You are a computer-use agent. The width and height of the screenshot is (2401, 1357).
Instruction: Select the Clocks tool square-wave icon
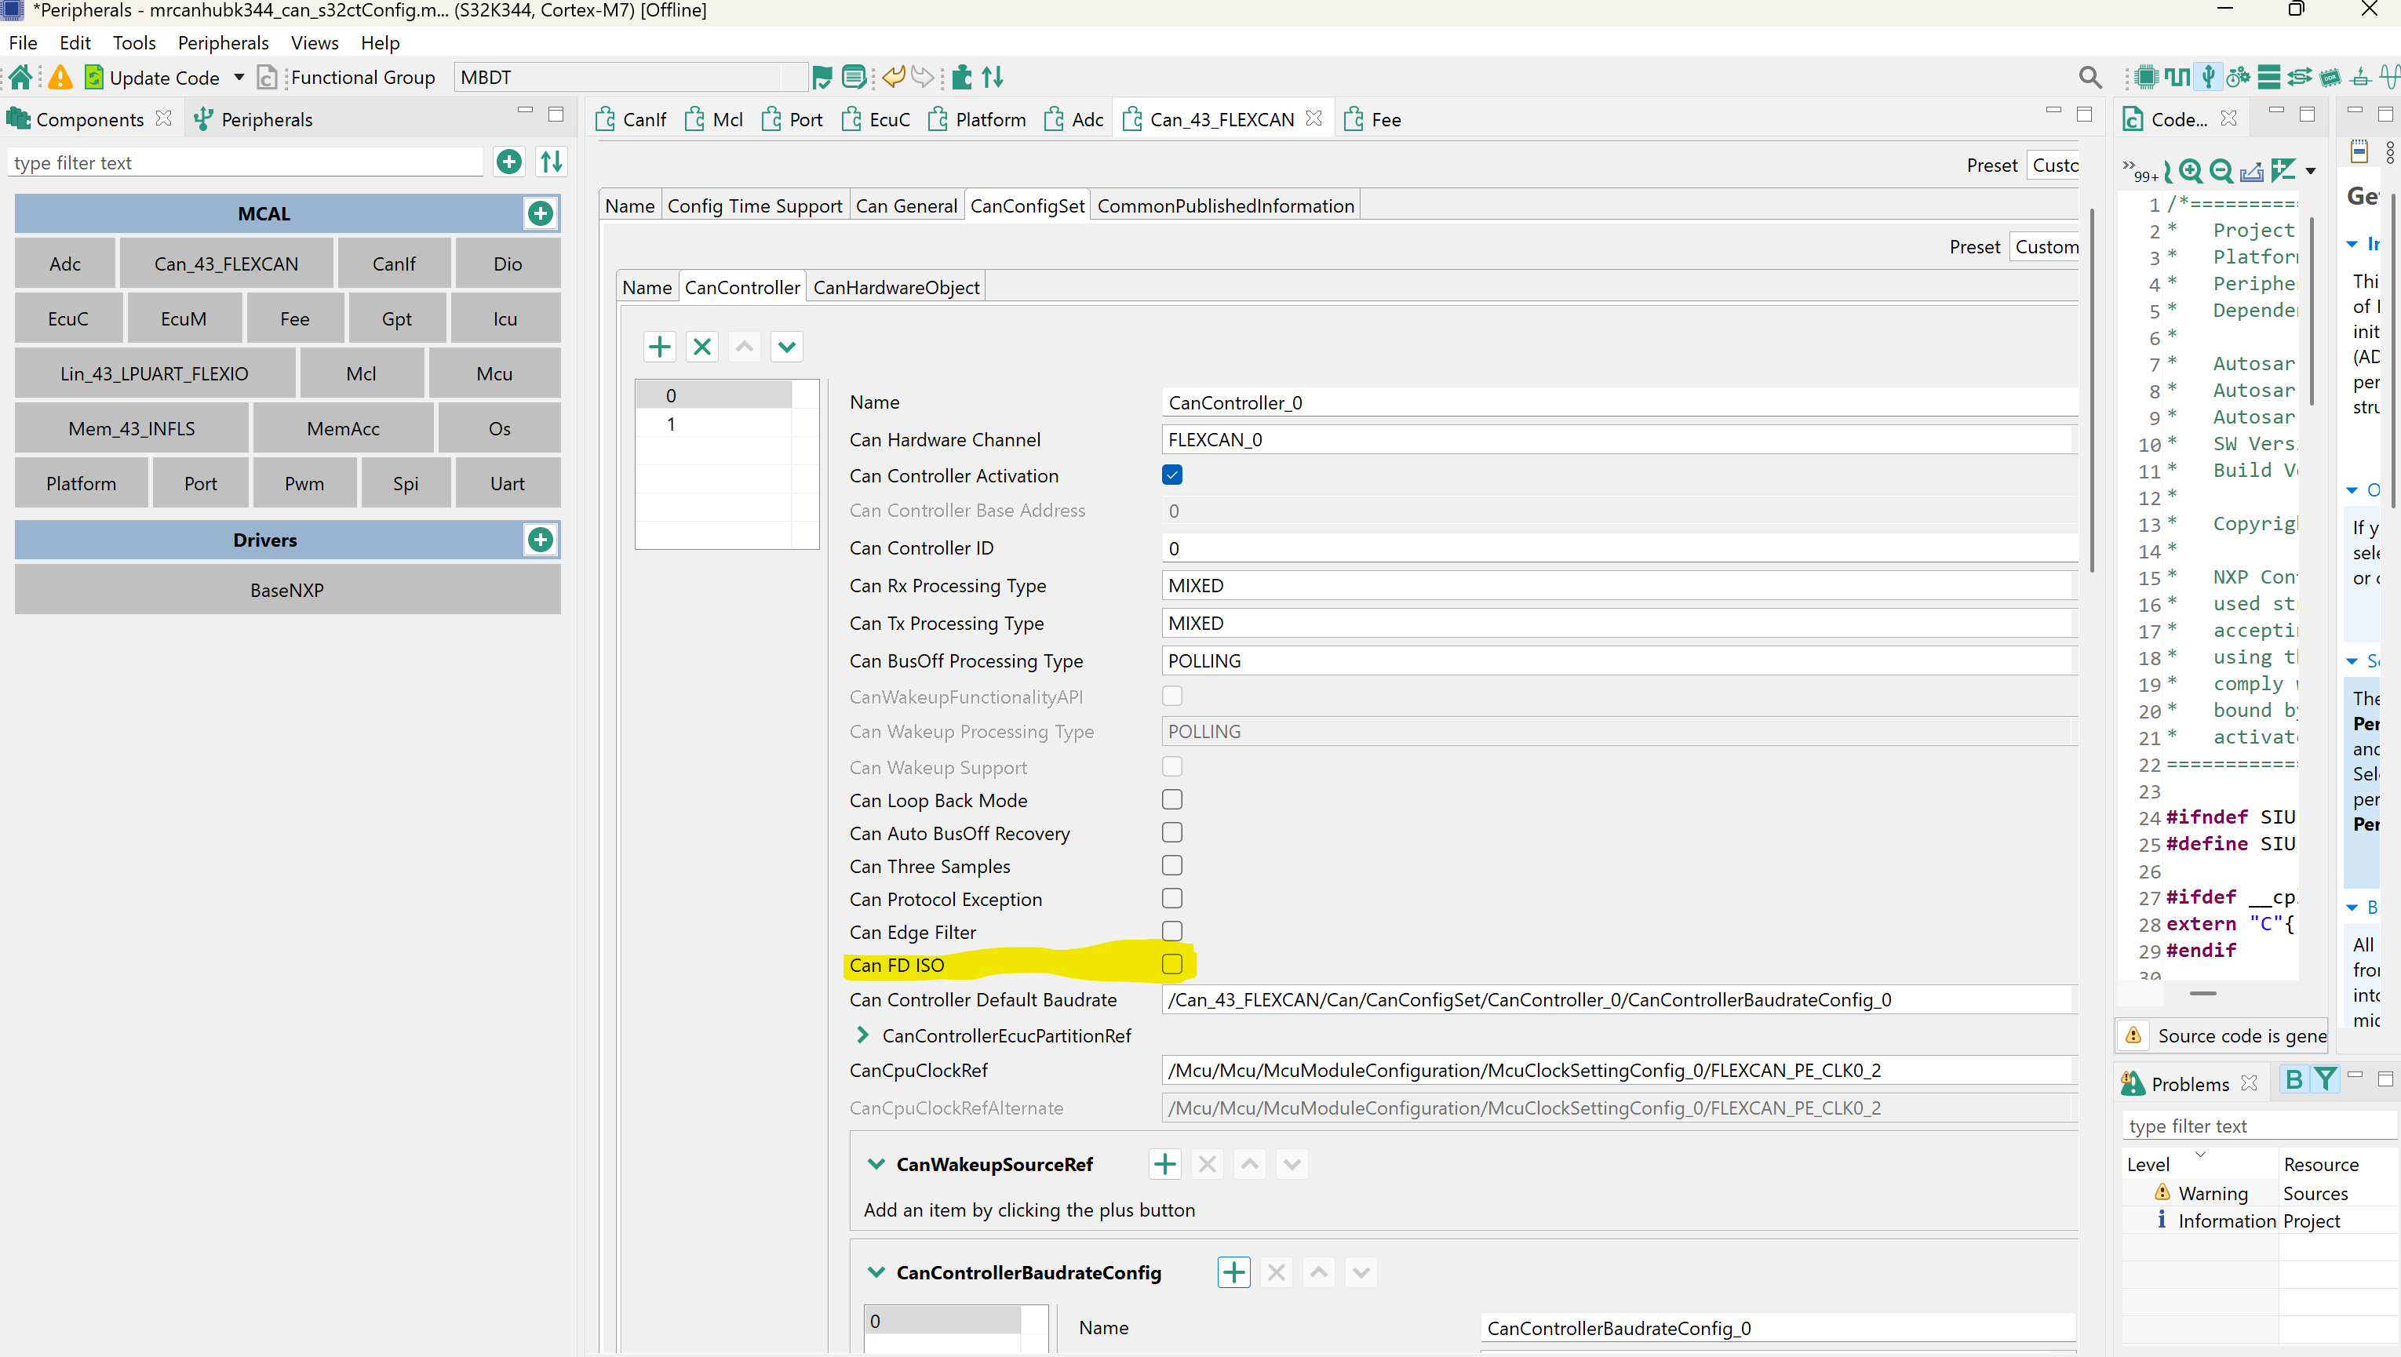(x=2177, y=76)
